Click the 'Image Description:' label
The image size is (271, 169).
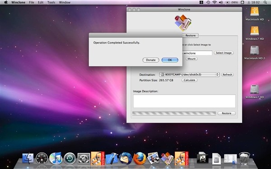(x=145, y=91)
